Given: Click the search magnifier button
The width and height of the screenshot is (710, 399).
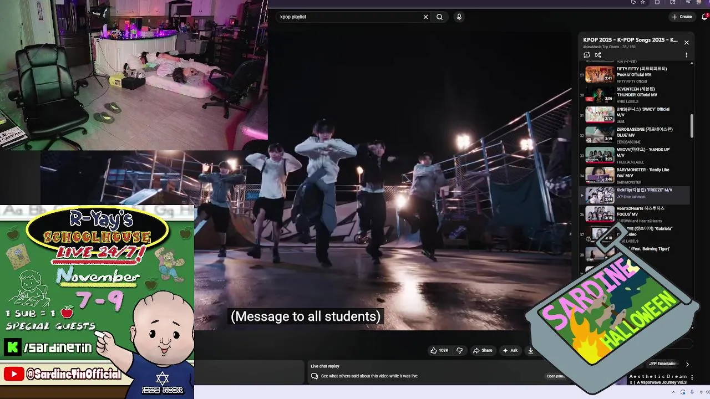Looking at the screenshot, I should pyautogui.click(x=439, y=17).
